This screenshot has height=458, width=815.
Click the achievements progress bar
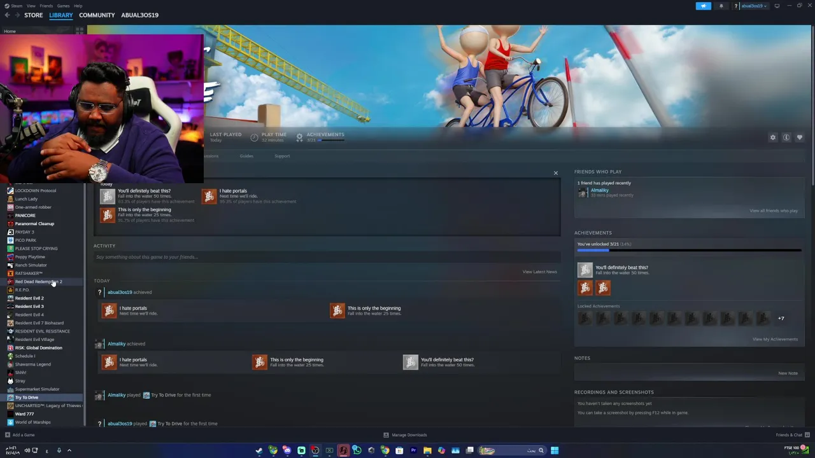click(x=690, y=251)
